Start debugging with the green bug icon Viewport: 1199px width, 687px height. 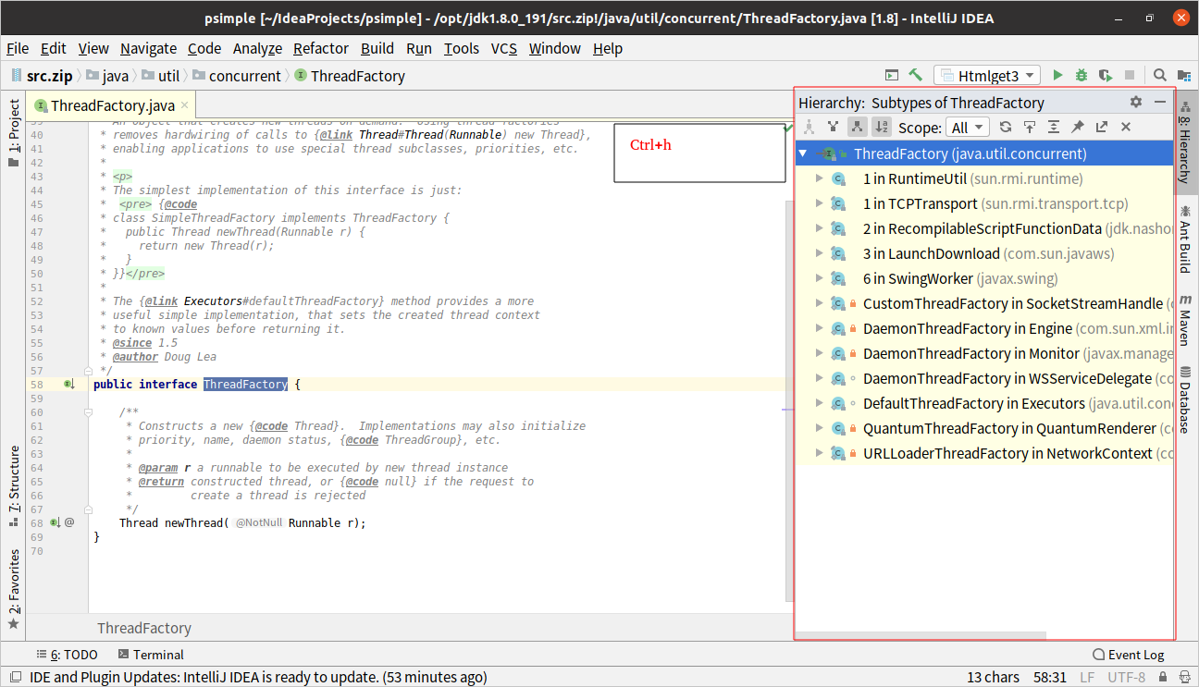[x=1082, y=76]
